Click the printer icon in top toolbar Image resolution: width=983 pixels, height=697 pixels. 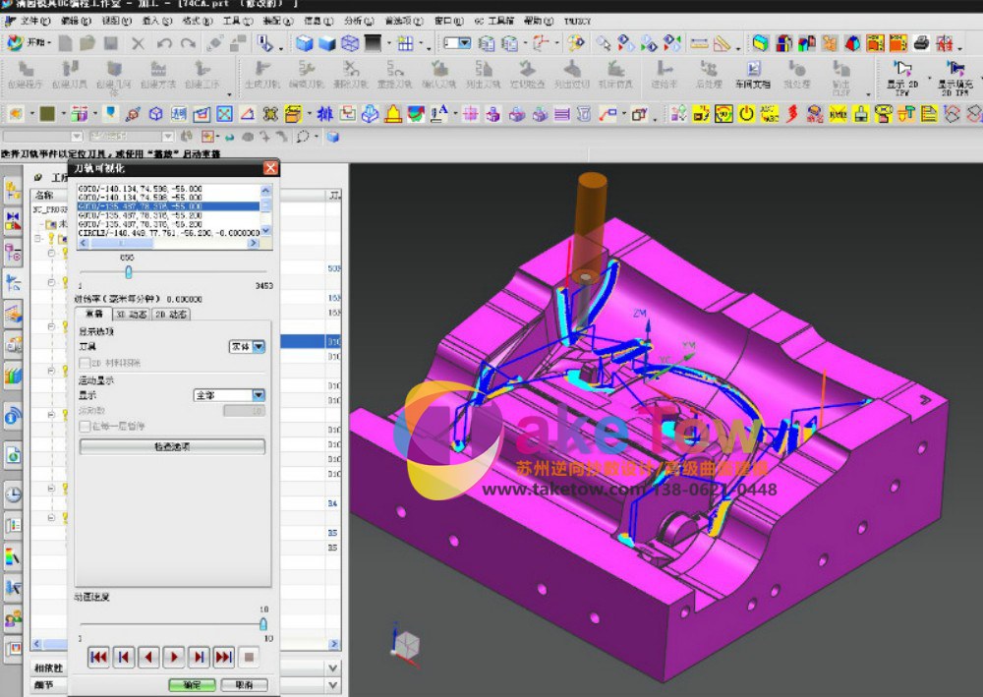921,43
